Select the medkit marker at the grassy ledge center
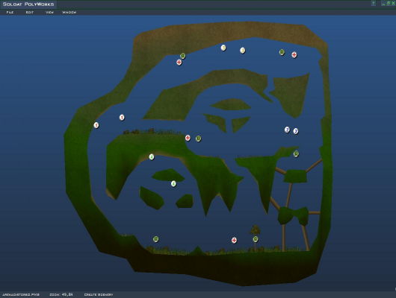The image size is (396, 298). coord(188,138)
